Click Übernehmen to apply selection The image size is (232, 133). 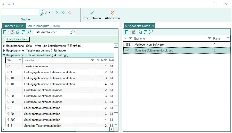(92, 15)
